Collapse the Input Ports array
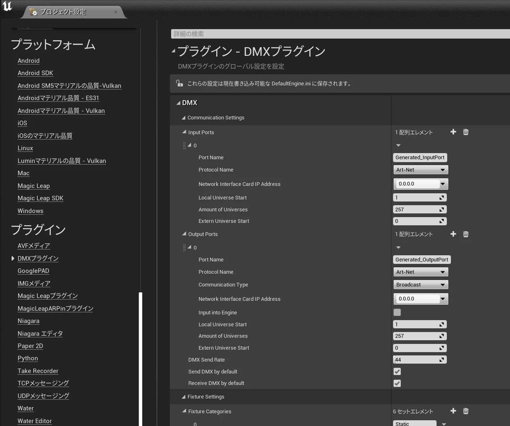 [184, 132]
